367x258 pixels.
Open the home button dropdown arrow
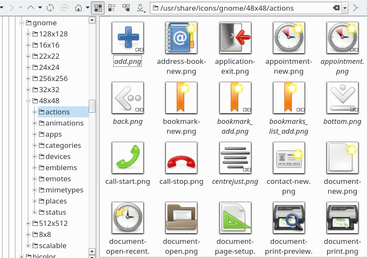click(87, 7)
